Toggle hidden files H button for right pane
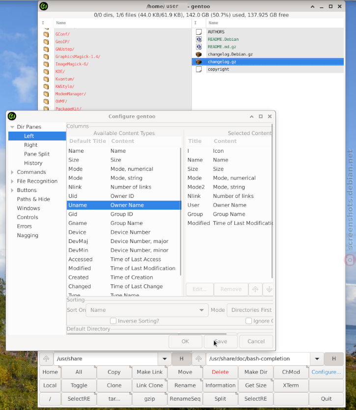The width and height of the screenshot is (356, 410). point(334,359)
